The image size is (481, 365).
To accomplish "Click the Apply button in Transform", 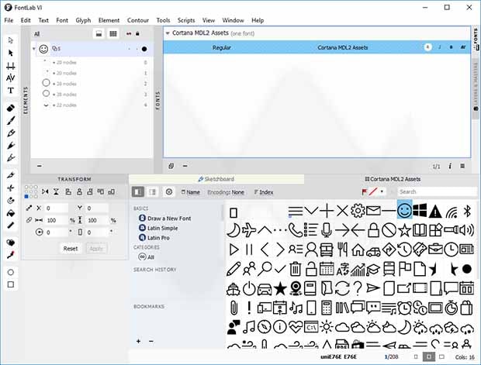I will pos(96,249).
